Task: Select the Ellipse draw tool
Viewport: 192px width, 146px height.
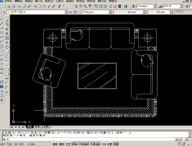Action: click(2, 60)
